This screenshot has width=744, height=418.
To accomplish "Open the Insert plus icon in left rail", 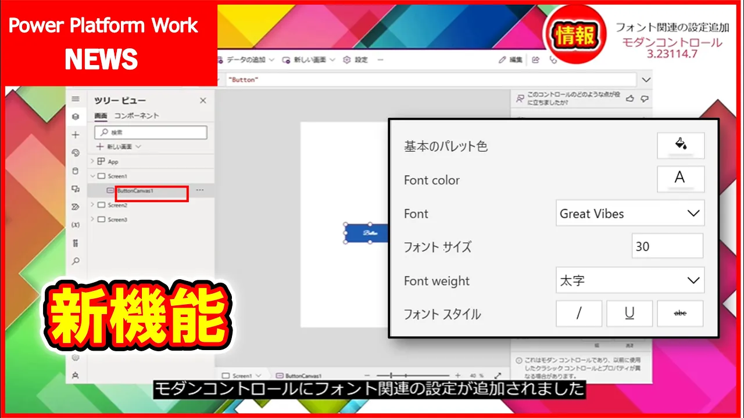I will tap(76, 135).
